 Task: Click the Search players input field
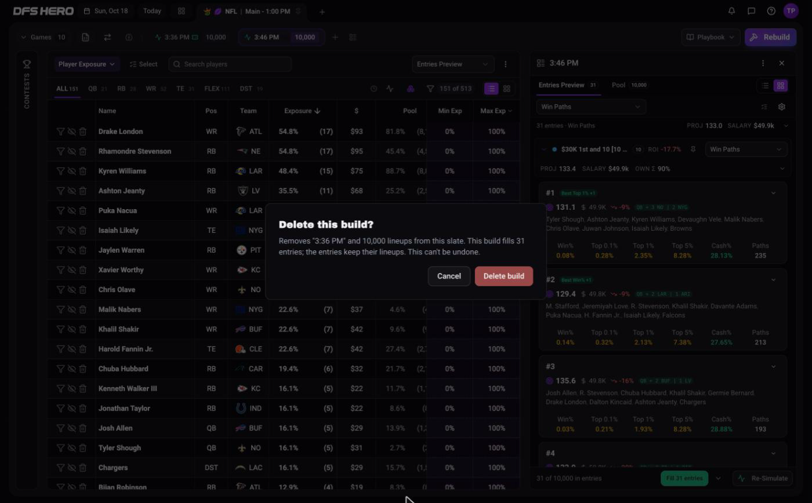coord(230,64)
